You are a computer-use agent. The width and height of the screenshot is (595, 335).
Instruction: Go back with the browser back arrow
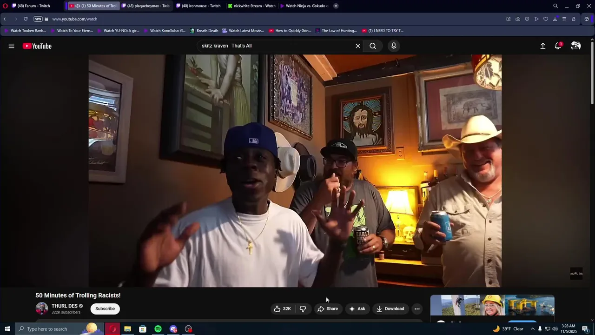(x=5, y=19)
